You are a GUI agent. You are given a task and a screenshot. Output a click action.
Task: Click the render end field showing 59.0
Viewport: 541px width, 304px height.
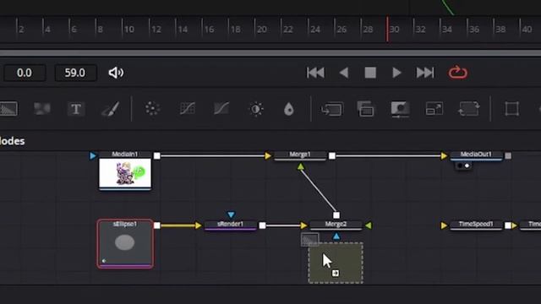point(75,73)
